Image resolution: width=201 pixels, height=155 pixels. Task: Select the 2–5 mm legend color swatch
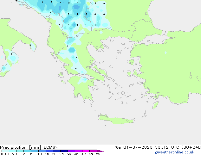(x=27, y=151)
